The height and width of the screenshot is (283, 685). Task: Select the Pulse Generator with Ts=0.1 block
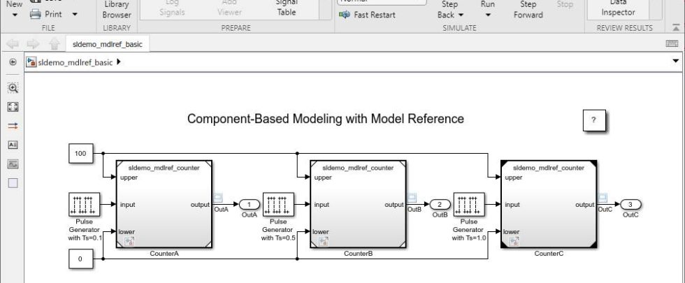tap(85, 204)
